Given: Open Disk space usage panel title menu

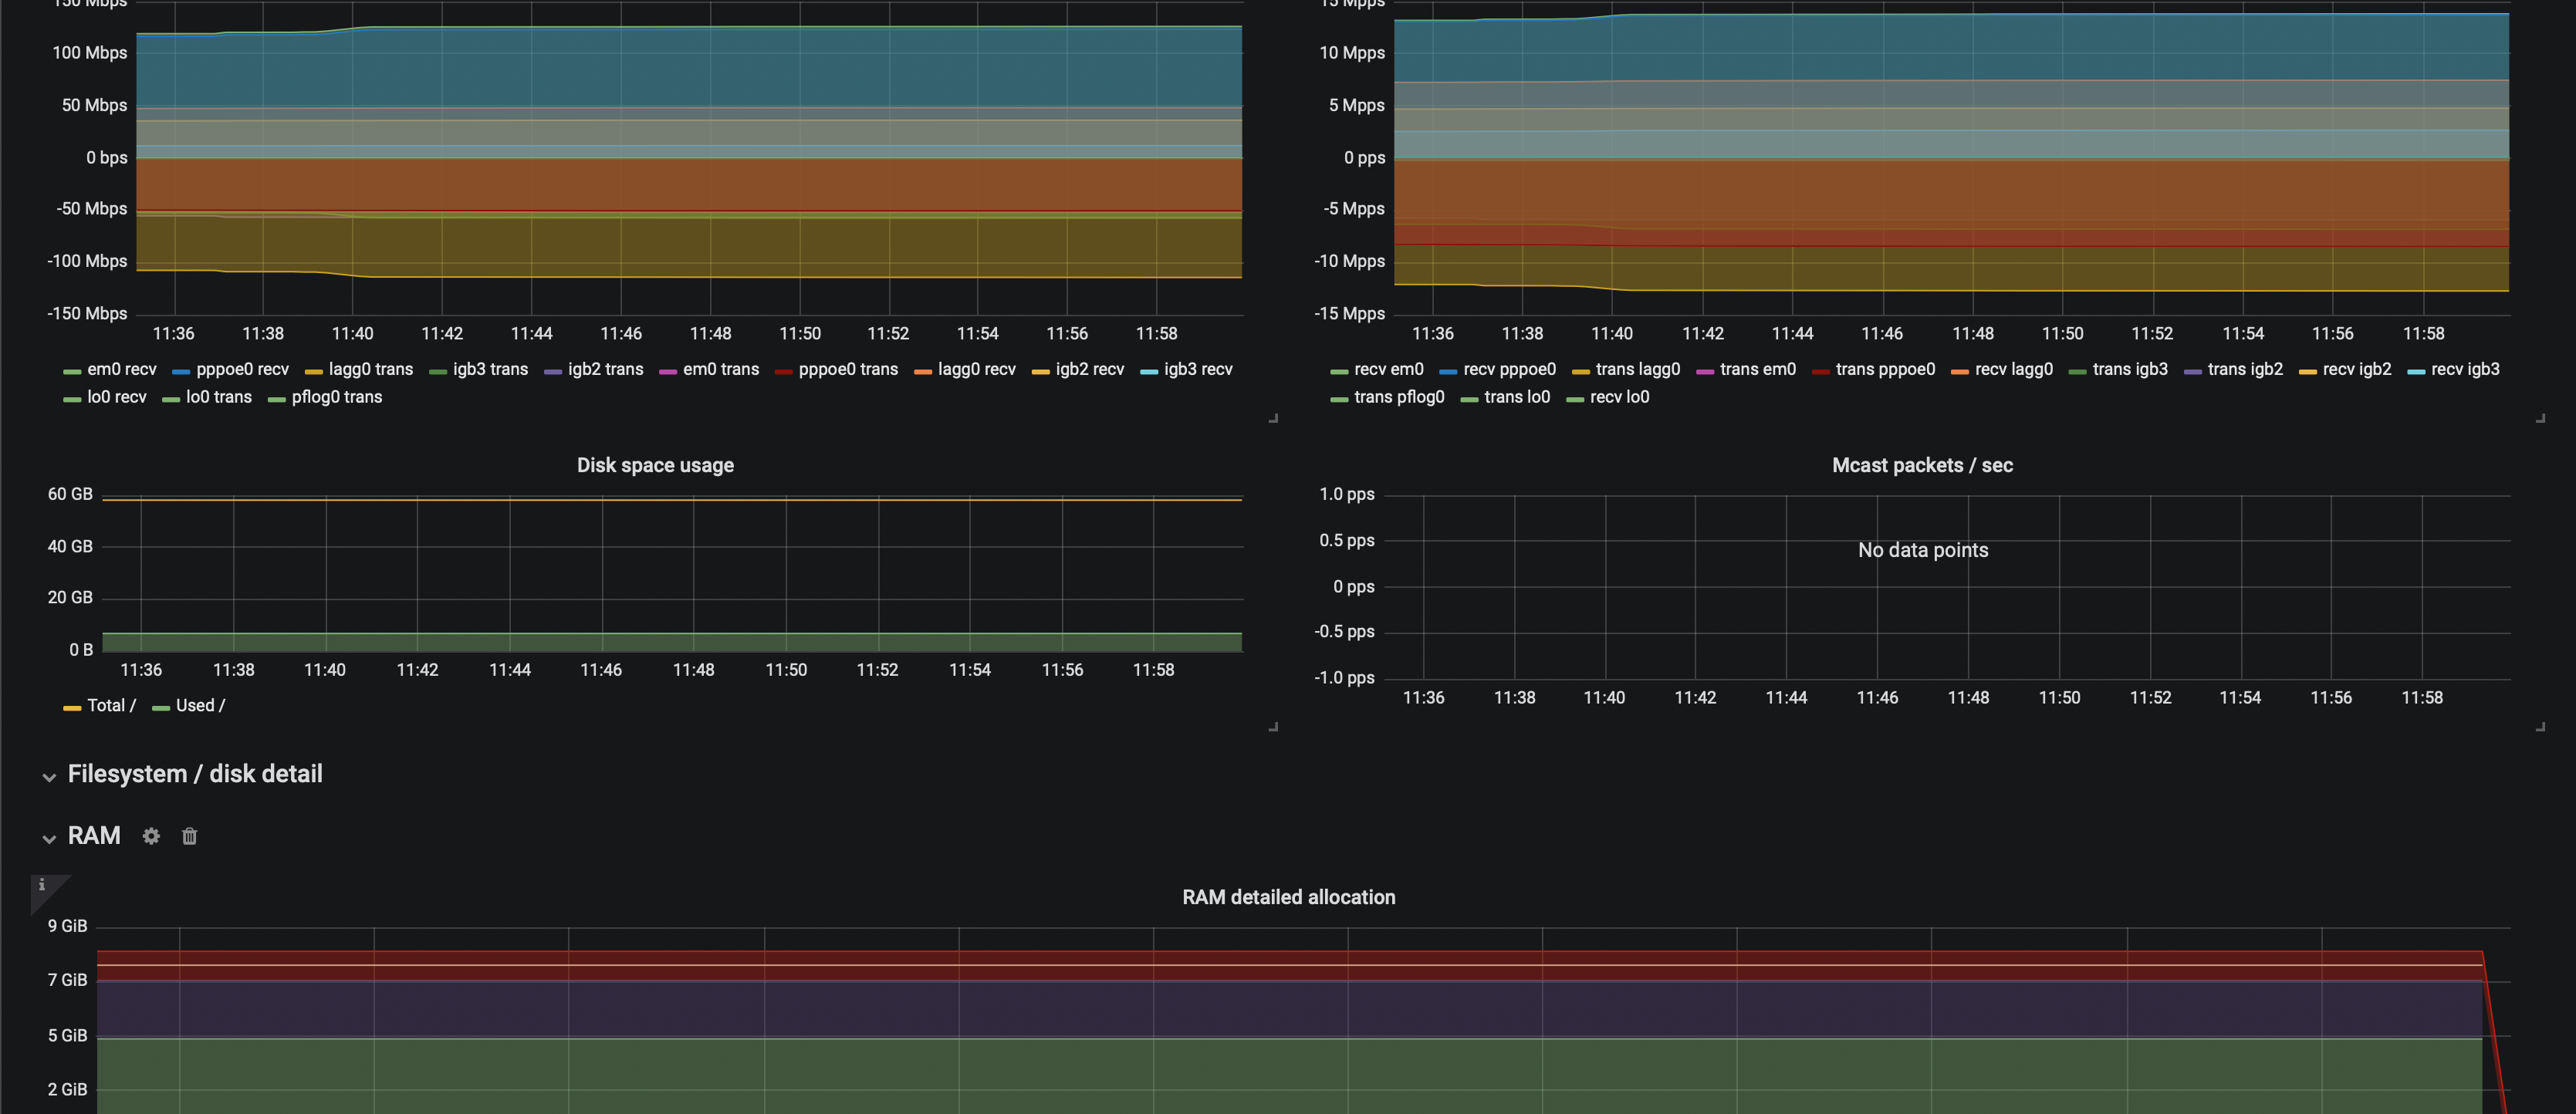Looking at the screenshot, I should [655, 465].
